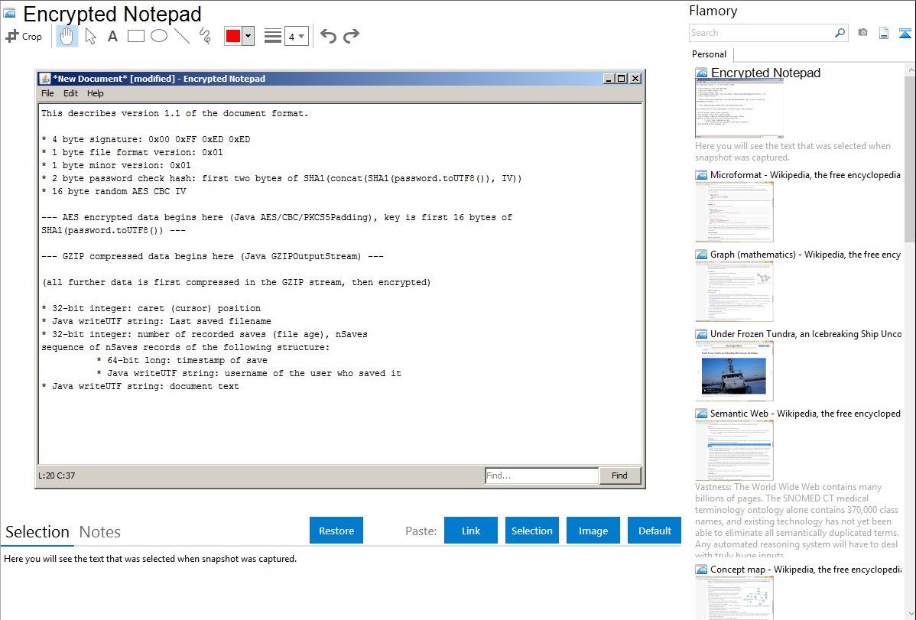The width and height of the screenshot is (916, 620).
Task: Redo the last annotation
Action: (351, 36)
